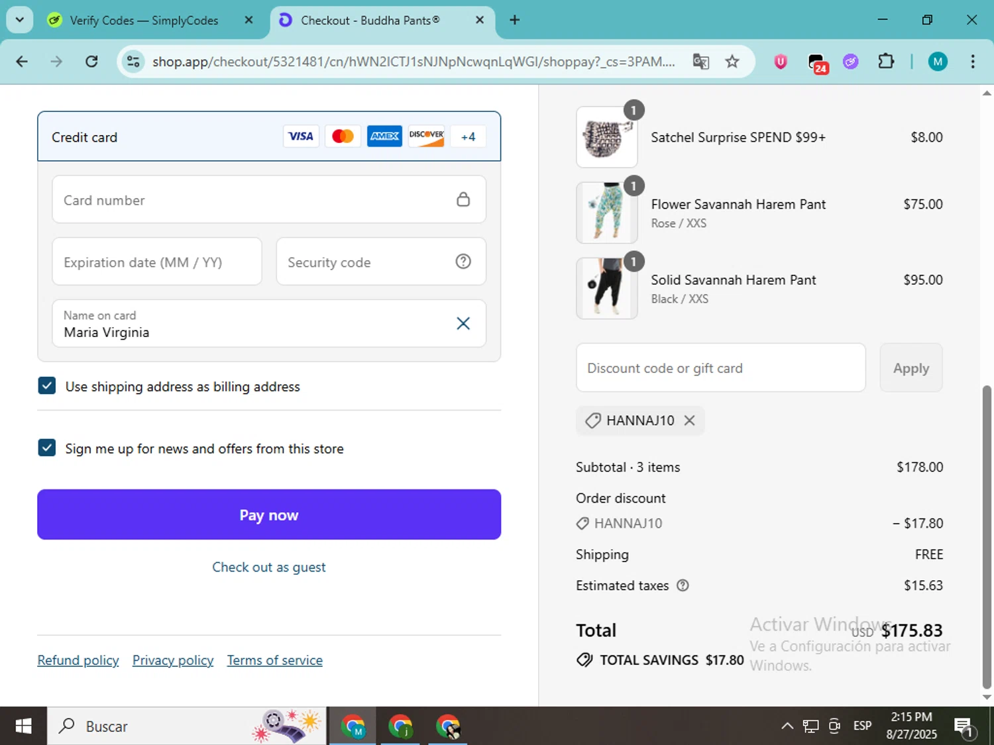
Task: Open the second Chrome taskbar icon
Action: click(x=400, y=726)
